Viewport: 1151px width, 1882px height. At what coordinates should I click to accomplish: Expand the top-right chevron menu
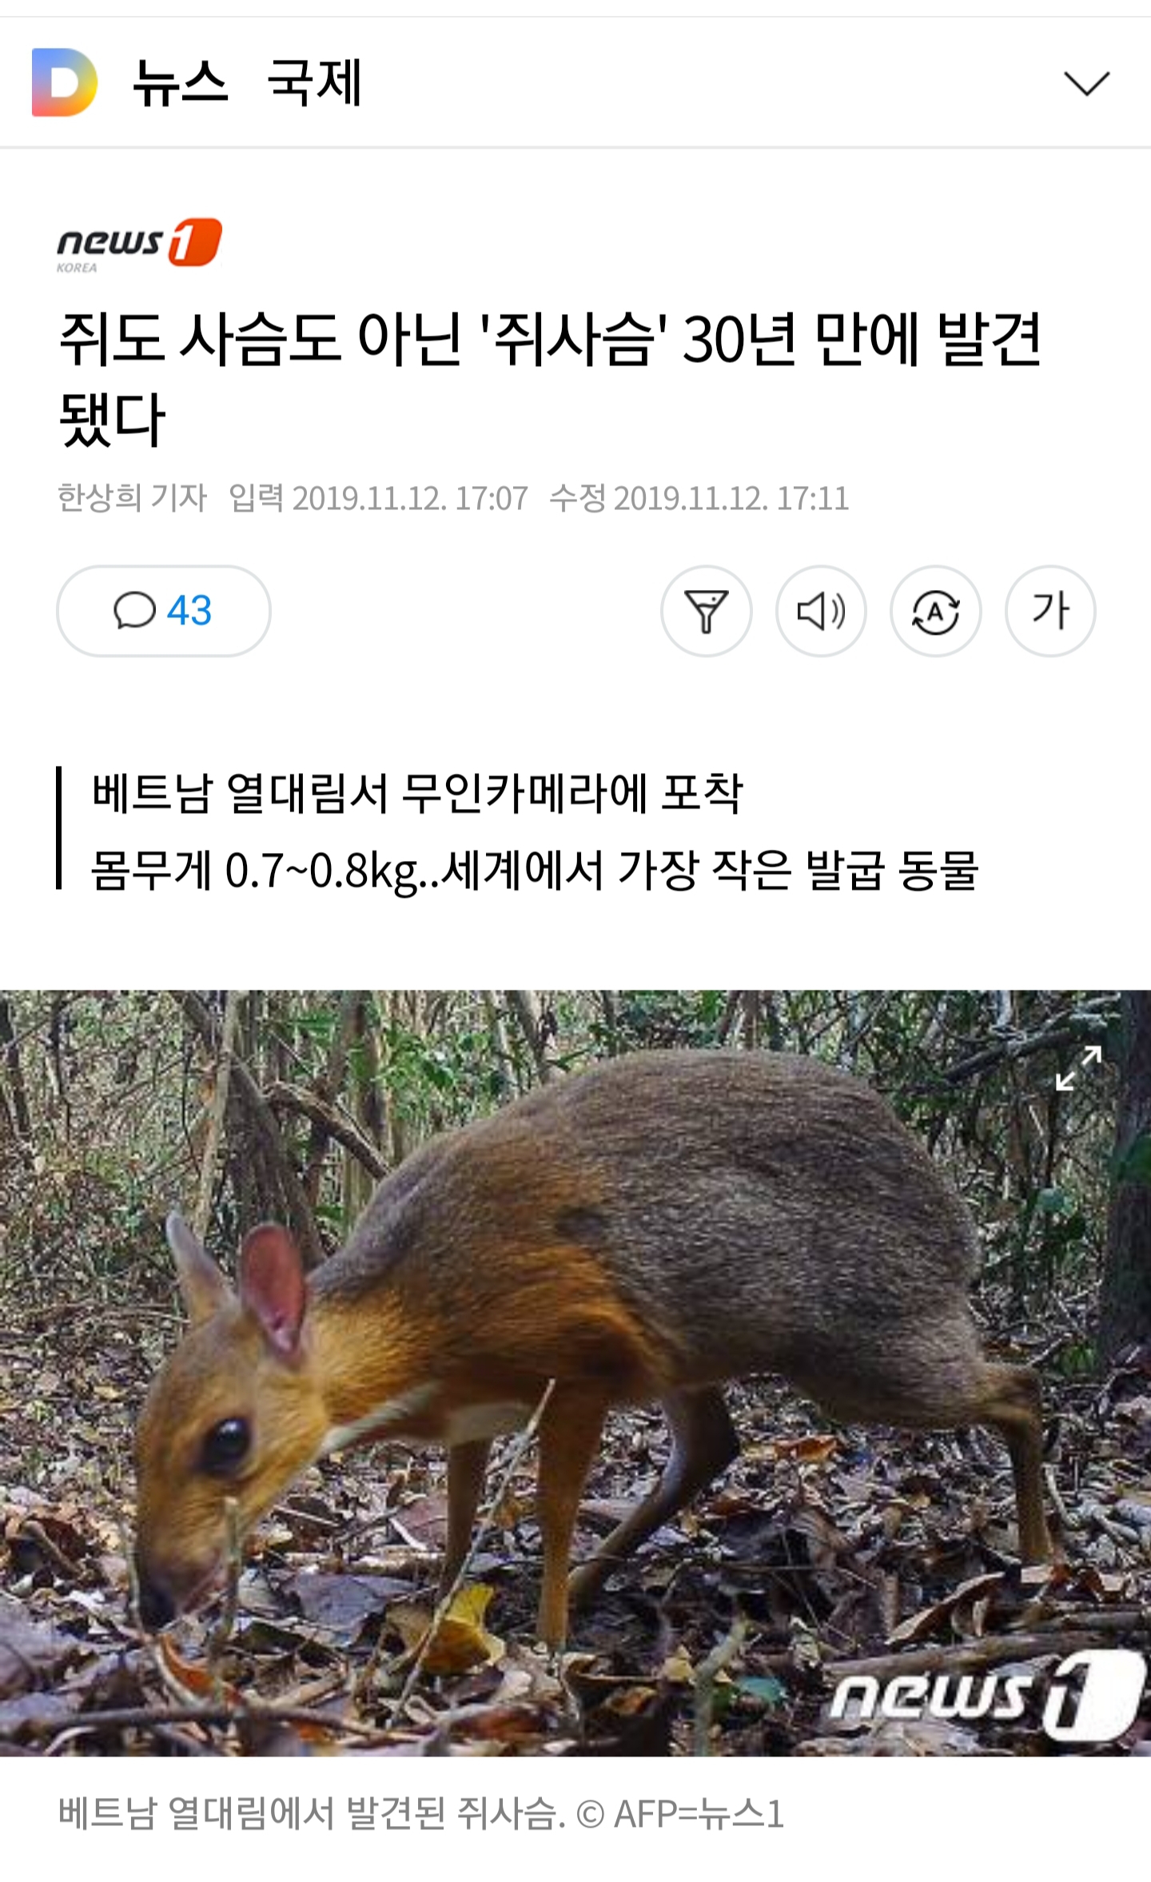(1086, 83)
